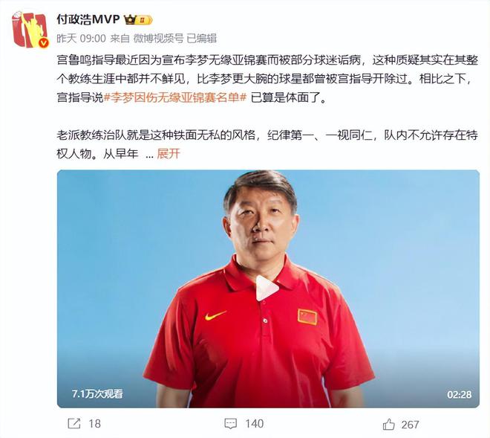Click the orange verified badge on avatar
Image resolution: width=490 pixels, height=438 pixels.
(x=44, y=43)
